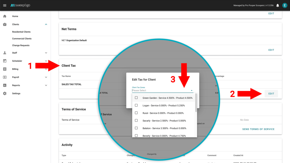Click the Clients briefcase icon
The width and height of the screenshot is (290, 163).
point(5,24)
